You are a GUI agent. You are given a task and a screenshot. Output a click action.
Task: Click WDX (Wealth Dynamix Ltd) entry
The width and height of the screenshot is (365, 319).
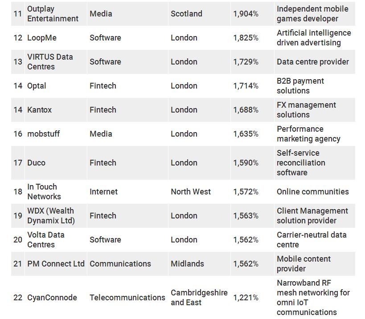click(51, 216)
